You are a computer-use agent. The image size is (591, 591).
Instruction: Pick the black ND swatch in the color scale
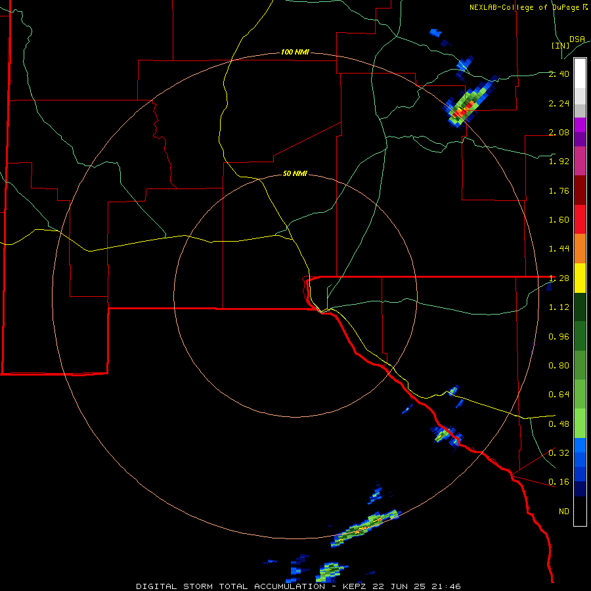coord(580,511)
